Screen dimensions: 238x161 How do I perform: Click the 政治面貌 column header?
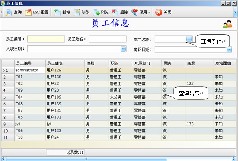coord(225,63)
